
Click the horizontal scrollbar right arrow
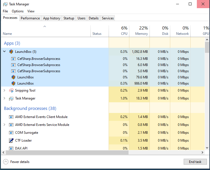202,152
